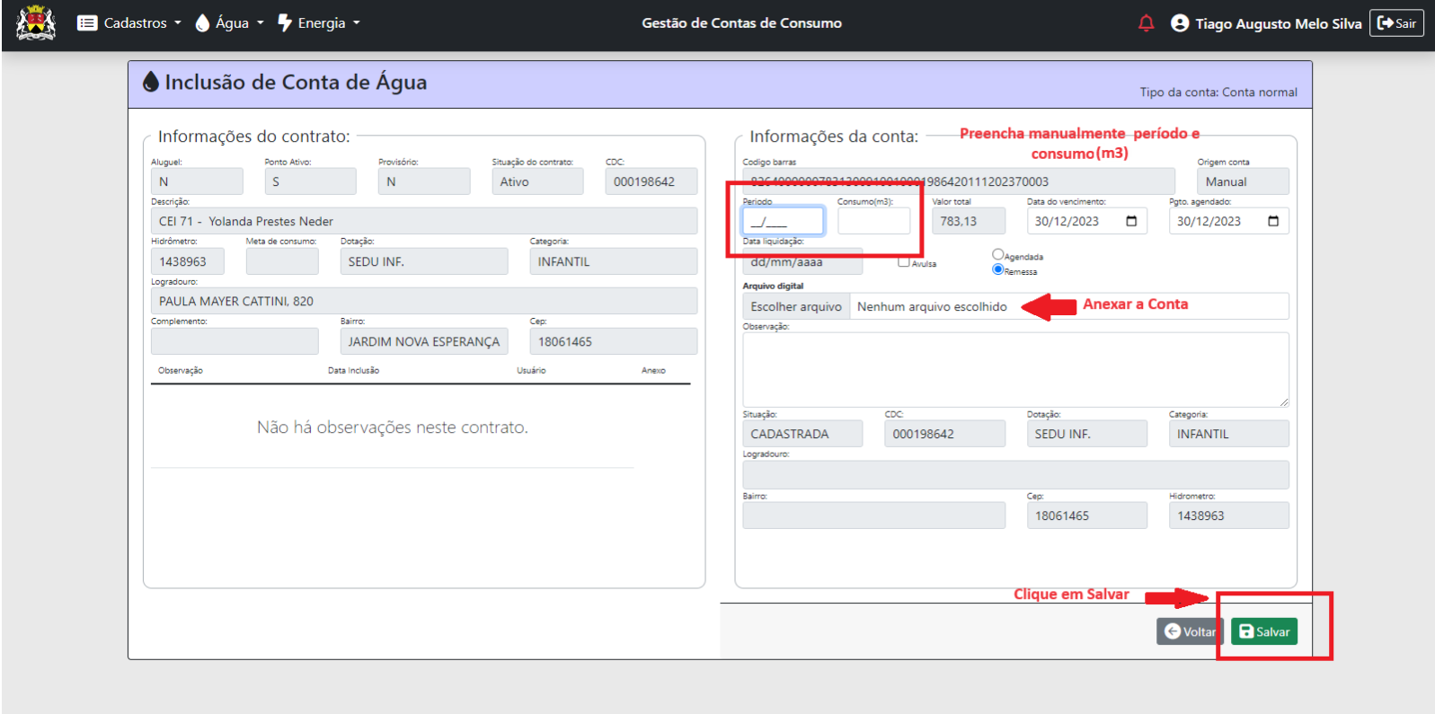Screen dimensions: 1435x714
Task: Click the Código barras field
Action: 958,181
